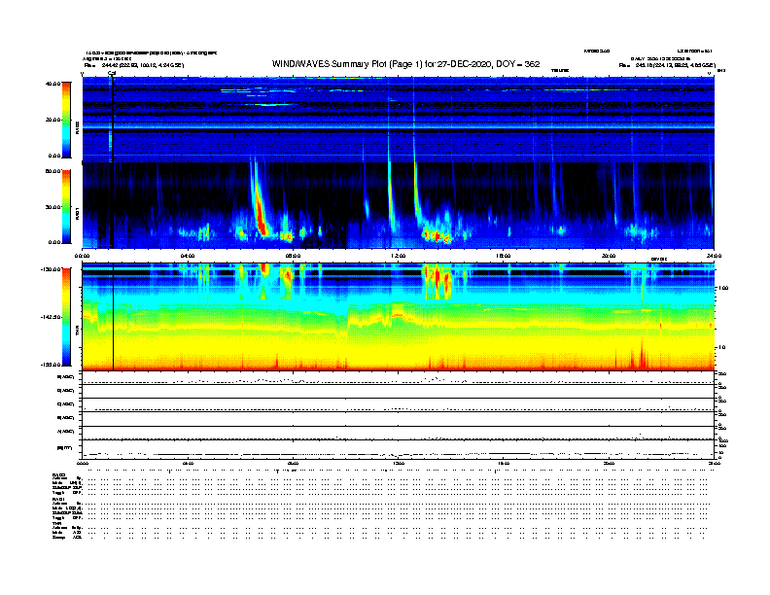
Task: Click 20:00 tick label under the line plots
Action: click(609, 463)
